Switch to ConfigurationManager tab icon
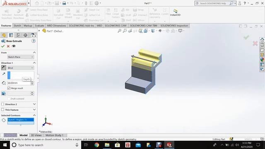This screenshot has width=265, height=149. pos(18,35)
